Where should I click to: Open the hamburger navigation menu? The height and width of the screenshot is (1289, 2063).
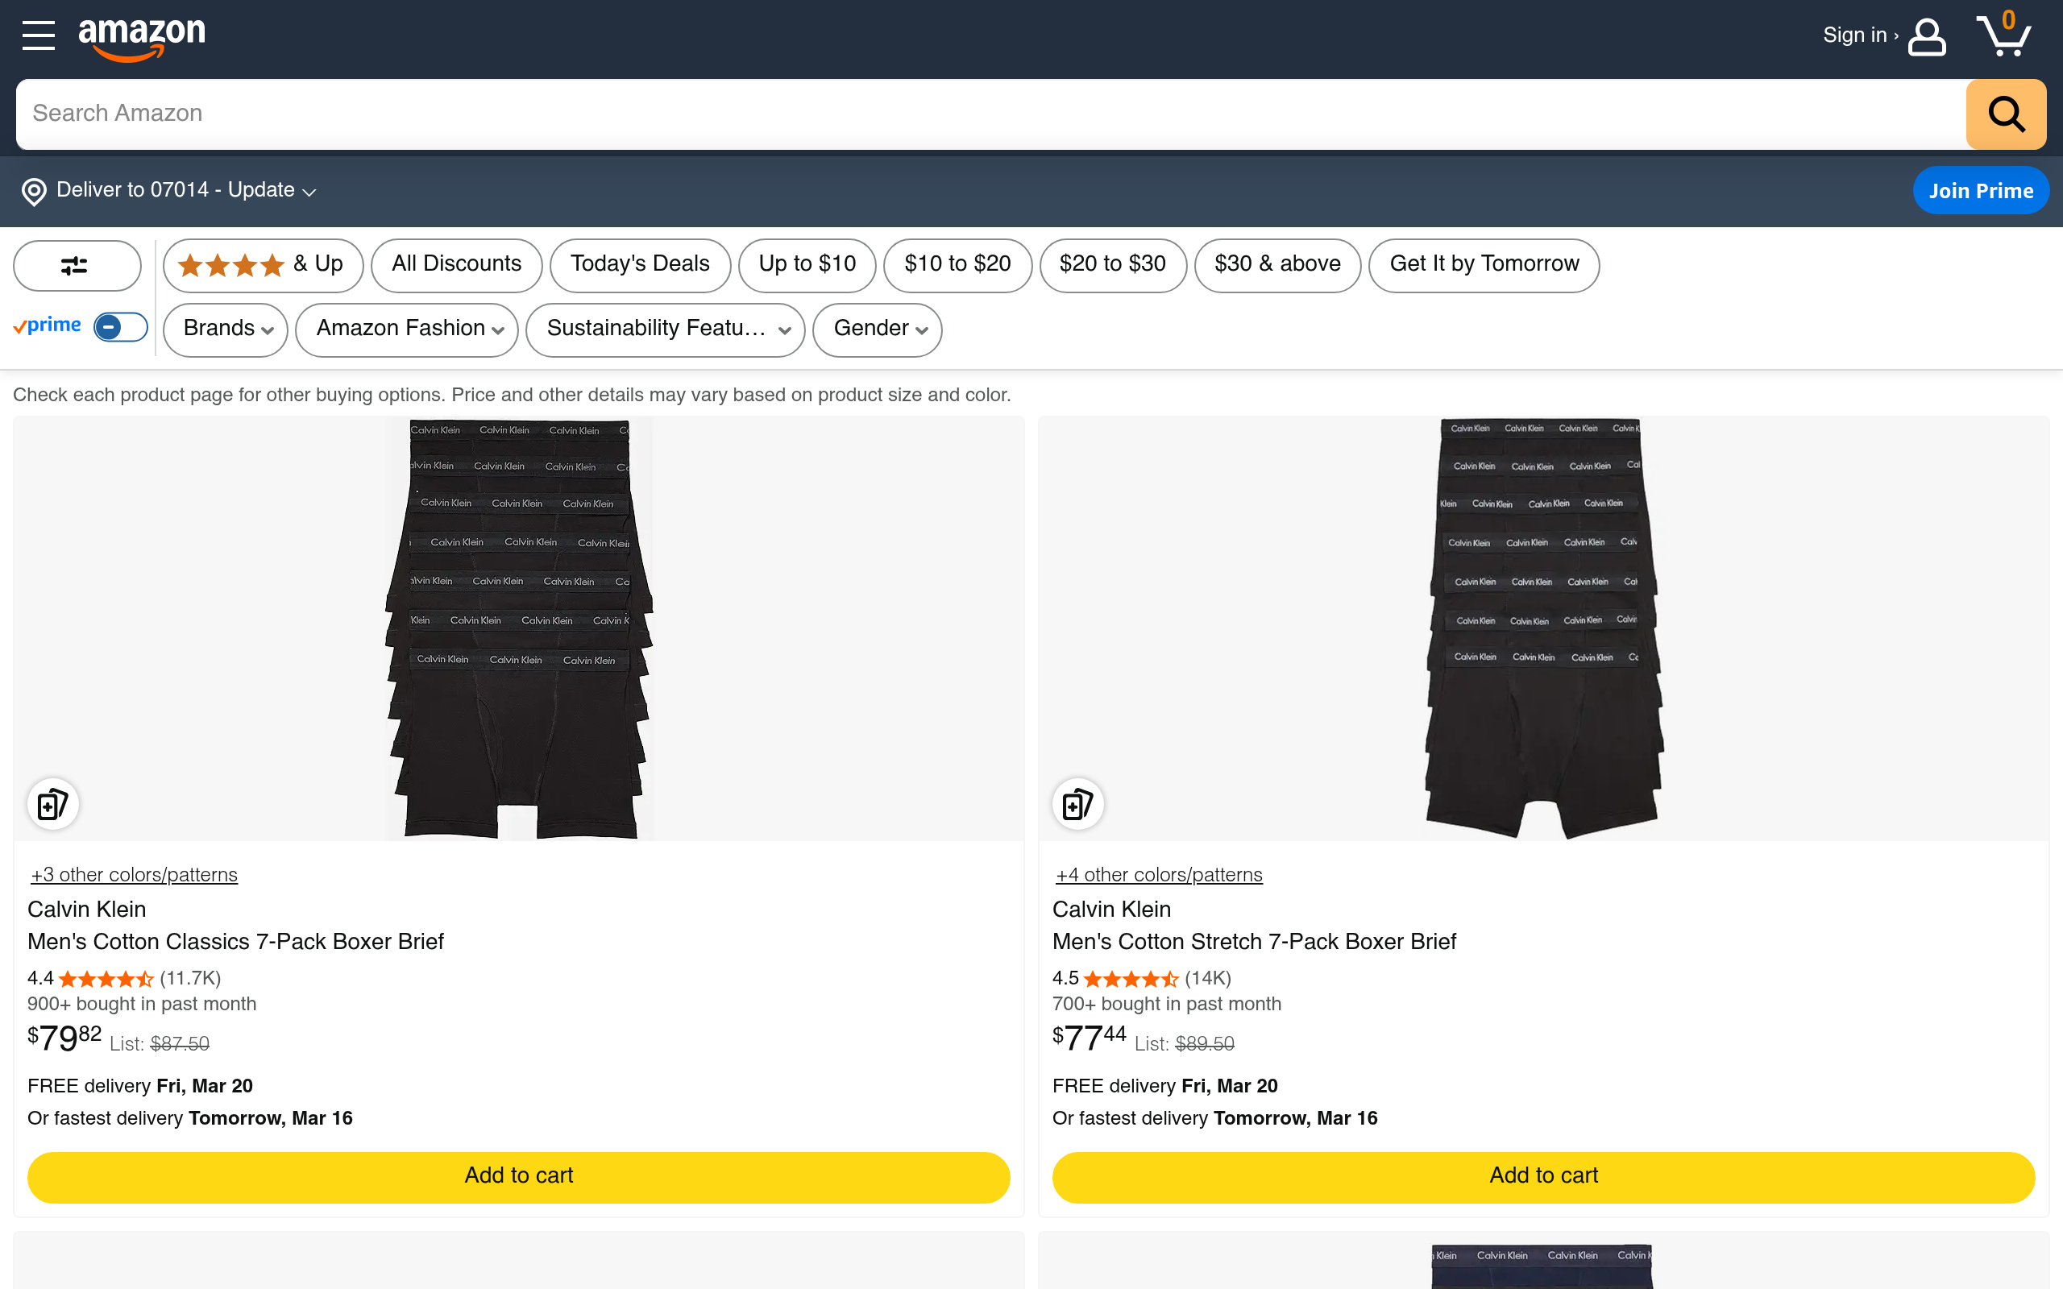tap(39, 35)
